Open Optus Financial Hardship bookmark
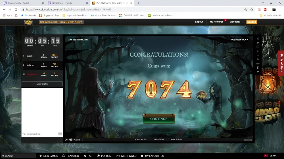The height and width of the screenshot is (159, 284). point(103,15)
